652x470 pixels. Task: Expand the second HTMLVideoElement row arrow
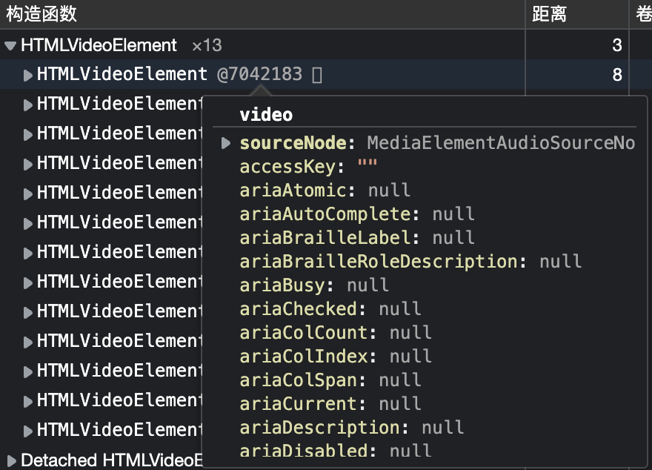pos(27,105)
